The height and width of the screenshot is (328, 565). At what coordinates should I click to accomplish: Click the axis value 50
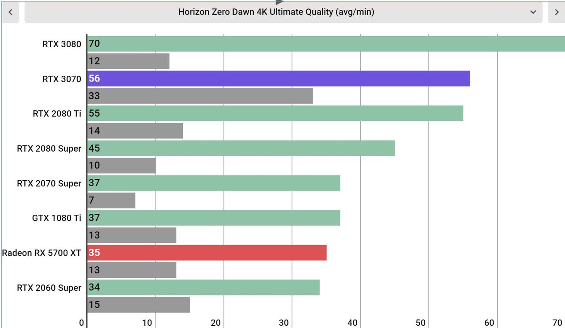(421, 323)
